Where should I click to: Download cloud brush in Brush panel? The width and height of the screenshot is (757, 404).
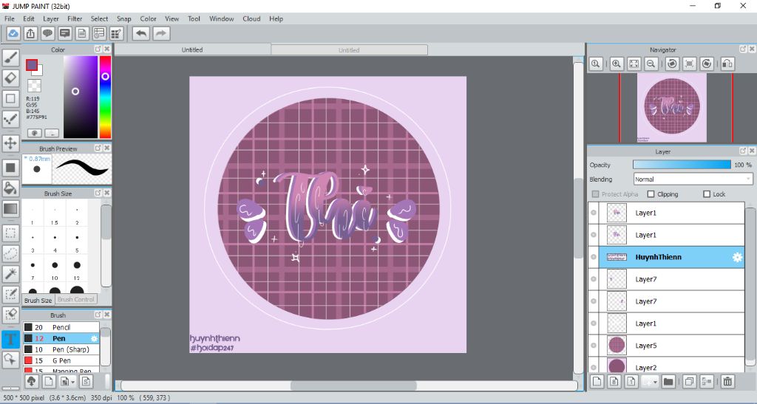pos(31,382)
